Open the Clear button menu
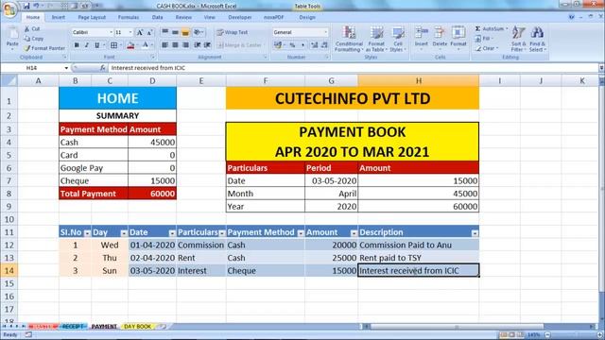Viewport: 605px width, 340px height. pos(487,48)
